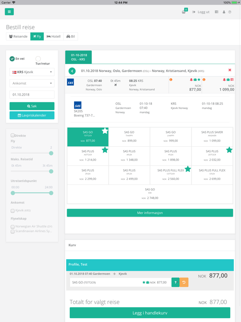Click the Kurv section heading
Image resolution: width=241 pixels, height=322 pixels.
coord(72,245)
